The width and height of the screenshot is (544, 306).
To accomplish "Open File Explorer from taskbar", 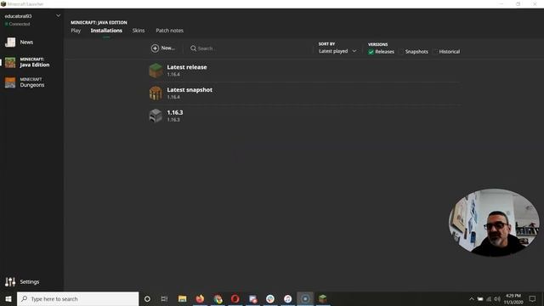I will 183,298.
